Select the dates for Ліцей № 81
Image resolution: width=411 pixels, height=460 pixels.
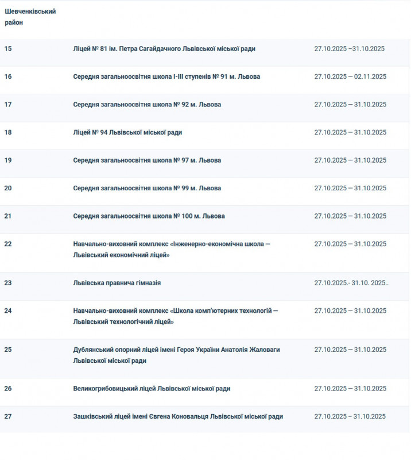pyautogui.click(x=349, y=49)
